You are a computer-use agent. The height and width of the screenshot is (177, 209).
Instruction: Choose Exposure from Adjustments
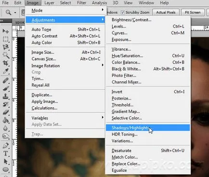pos(148,39)
